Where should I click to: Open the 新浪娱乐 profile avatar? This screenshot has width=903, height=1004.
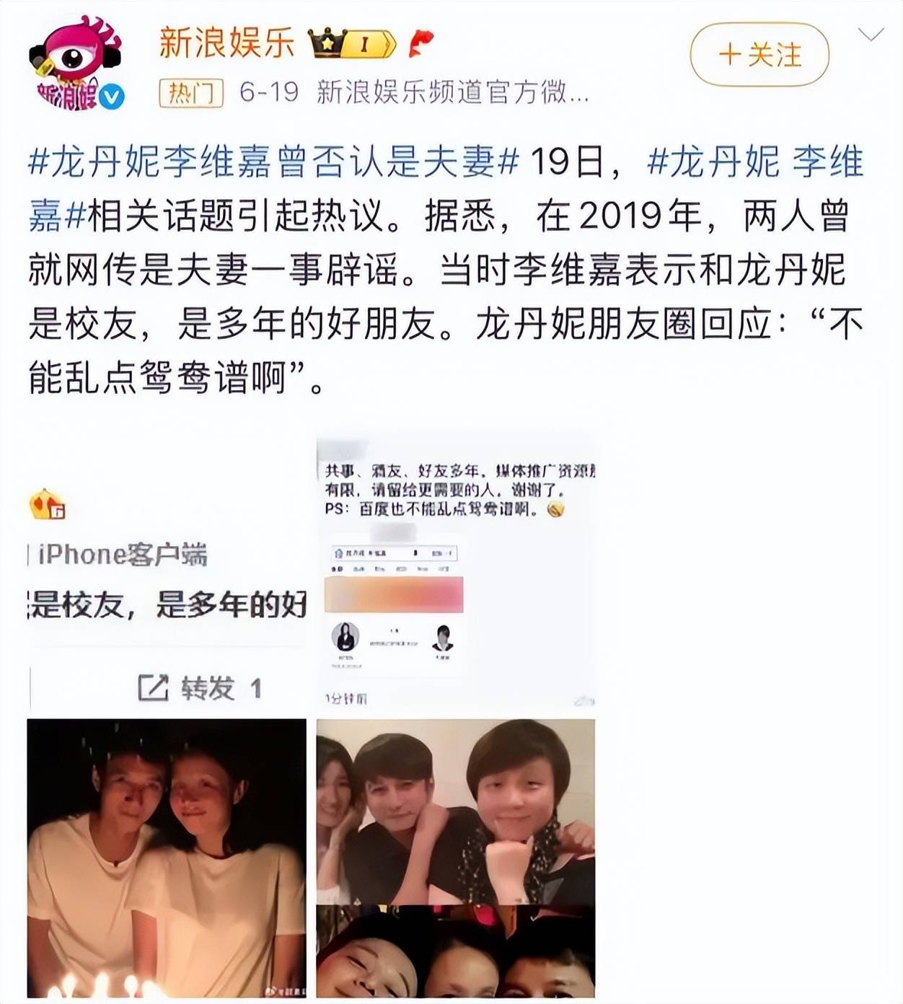(76, 63)
